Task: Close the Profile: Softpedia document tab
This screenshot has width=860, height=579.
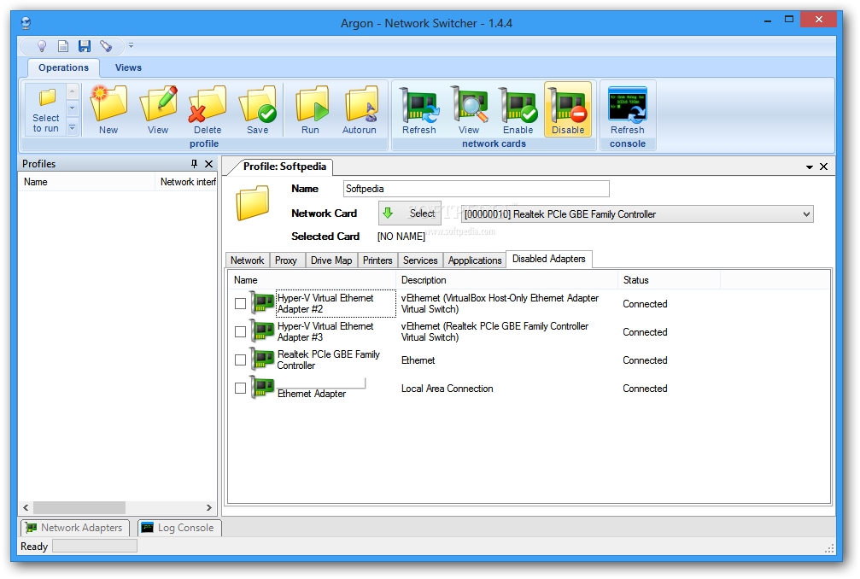Action: (824, 167)
